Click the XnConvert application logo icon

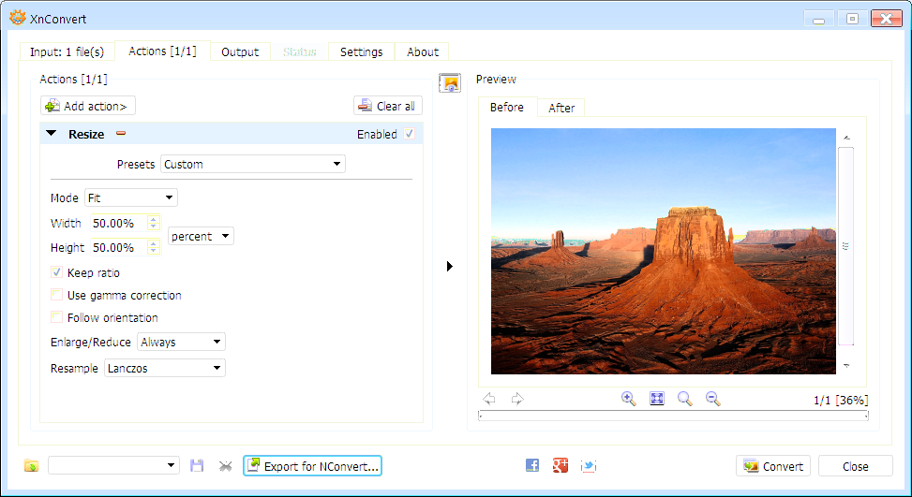[18, 19]
